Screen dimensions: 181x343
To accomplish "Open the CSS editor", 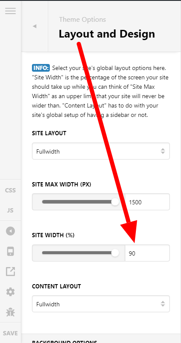I will (x=11, y=190).
